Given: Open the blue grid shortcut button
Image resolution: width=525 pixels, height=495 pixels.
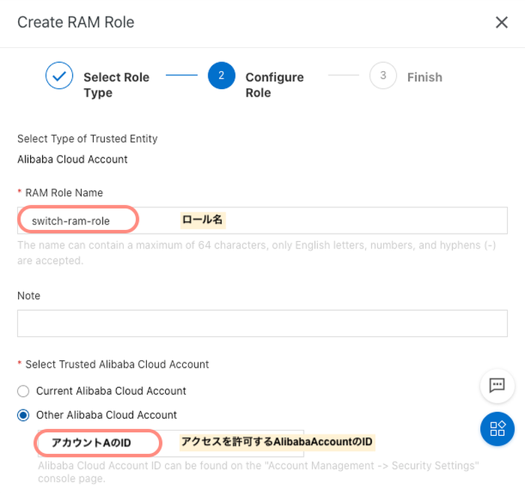Looking at the screenshot, I should (x=496, y=429).
